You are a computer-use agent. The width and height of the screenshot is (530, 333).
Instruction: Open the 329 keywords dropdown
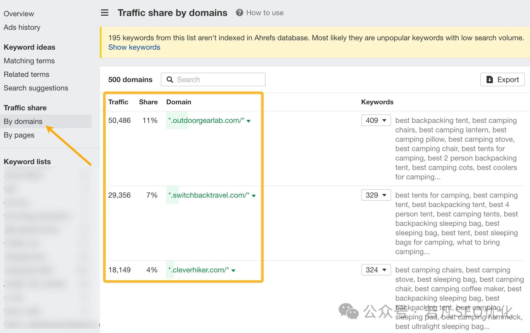pos(376,195)
